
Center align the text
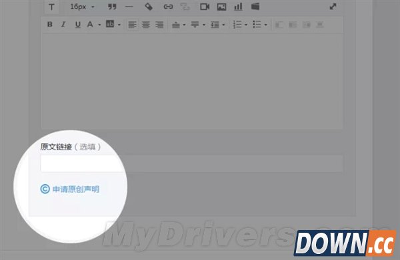click(145, 25)
